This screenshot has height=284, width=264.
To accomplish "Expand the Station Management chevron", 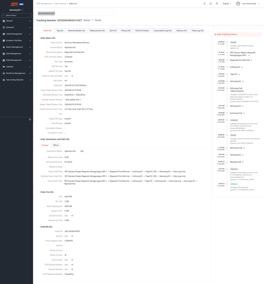I will (30, 47).
